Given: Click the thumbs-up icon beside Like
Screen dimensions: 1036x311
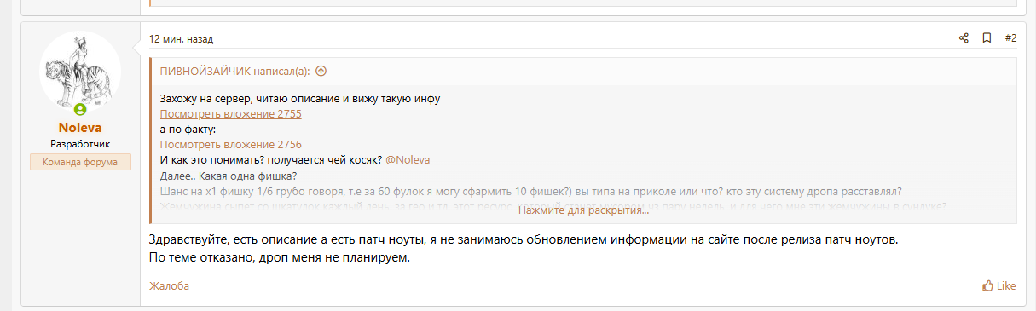Looking at the screenshot, I should pos(987,286).
